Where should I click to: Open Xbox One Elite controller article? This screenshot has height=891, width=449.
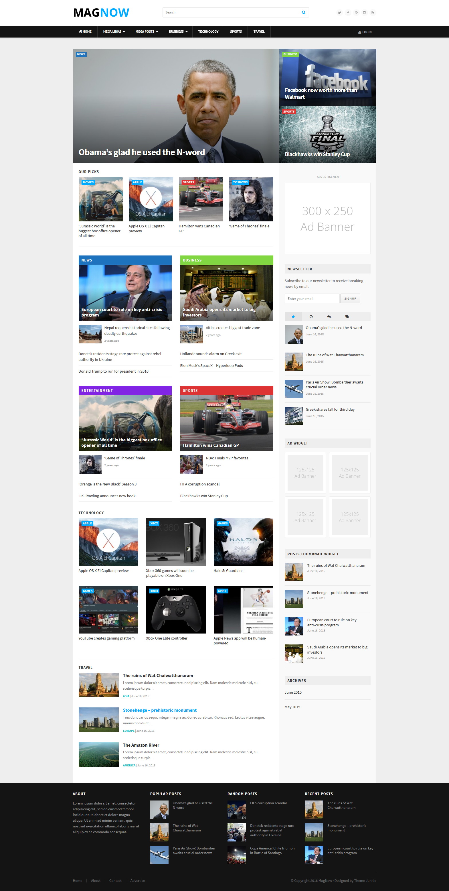167,638
